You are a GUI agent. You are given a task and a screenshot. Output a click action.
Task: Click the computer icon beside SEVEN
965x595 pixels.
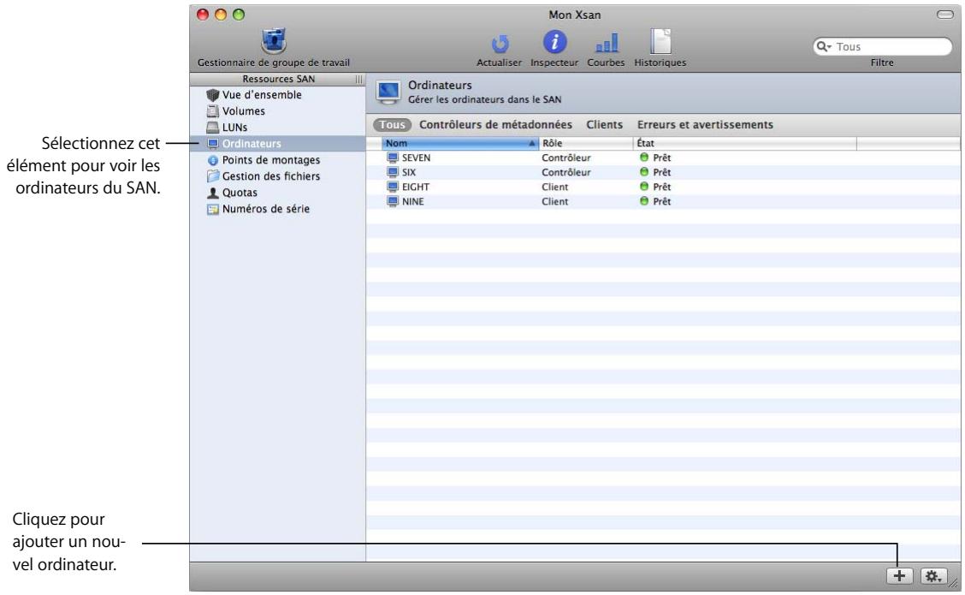pyautogui.click(x=393, y=158)
